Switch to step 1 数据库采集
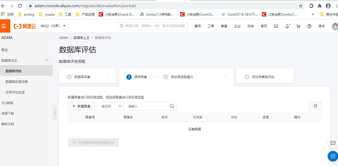Screen dimensions: 338x166 pos(87,76)
